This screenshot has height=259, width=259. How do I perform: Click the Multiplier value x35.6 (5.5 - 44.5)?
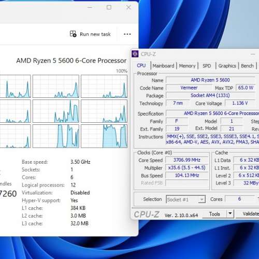pos(187,168)
